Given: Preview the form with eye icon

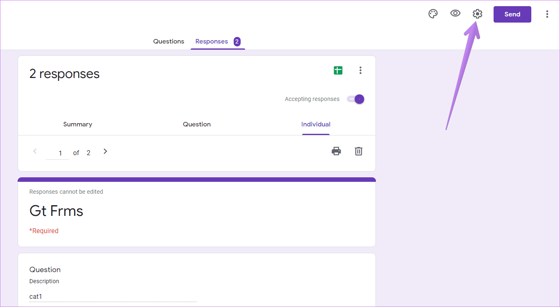Looking at the screenshot, I should (455, 14).
